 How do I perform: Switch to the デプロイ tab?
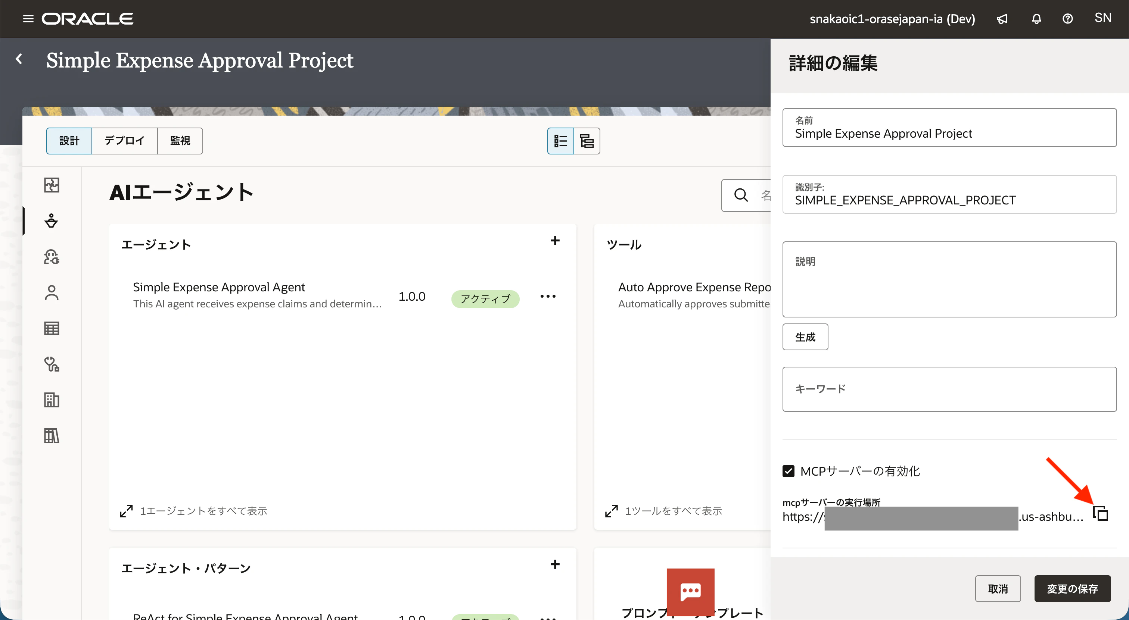click(124, 141)
